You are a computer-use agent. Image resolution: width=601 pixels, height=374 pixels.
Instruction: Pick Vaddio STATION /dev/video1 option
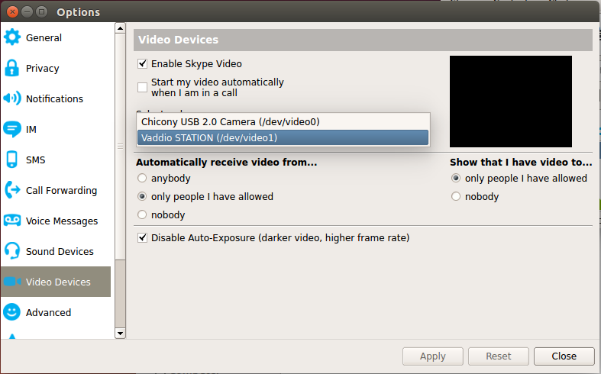[x=283, y=137]
